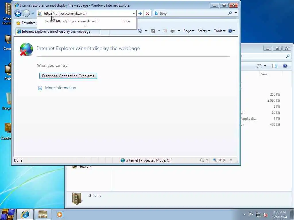Select the 'Go to http://tinyurl.com/ybzxvllh' suggestion
This screenshot has height=220, width=294.
87,21
